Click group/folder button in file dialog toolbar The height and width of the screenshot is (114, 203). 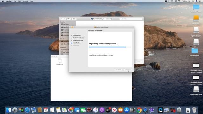[x=74, y=19]
